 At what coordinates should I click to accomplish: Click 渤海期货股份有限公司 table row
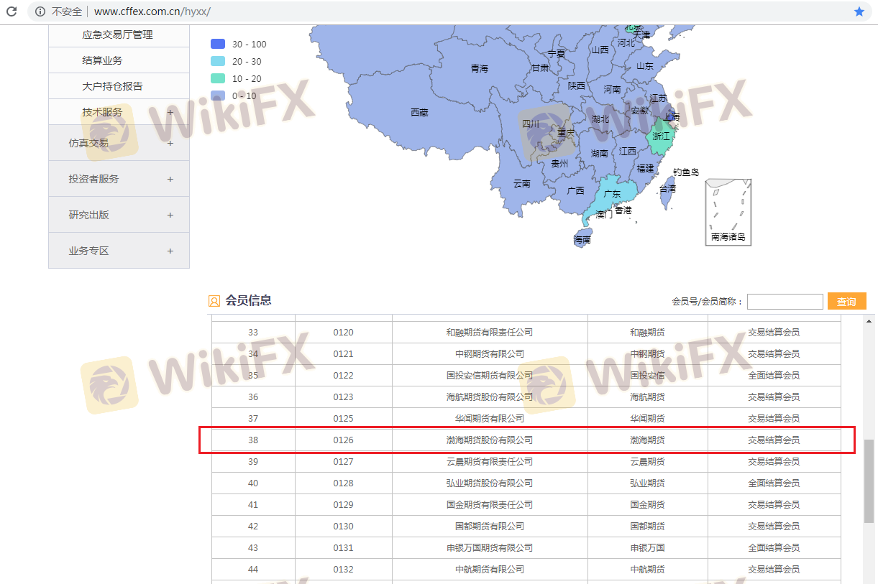point(490,440)
